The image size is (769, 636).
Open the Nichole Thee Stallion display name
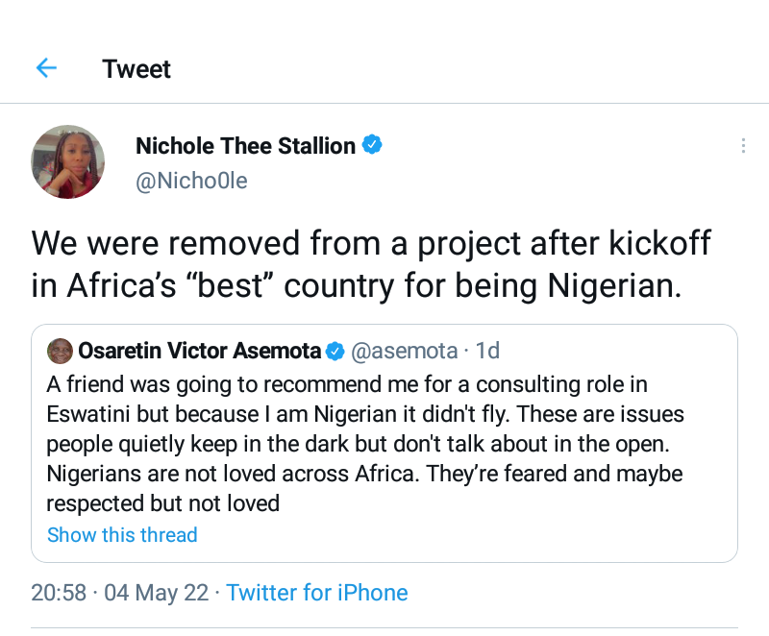(x=245, y=146)
